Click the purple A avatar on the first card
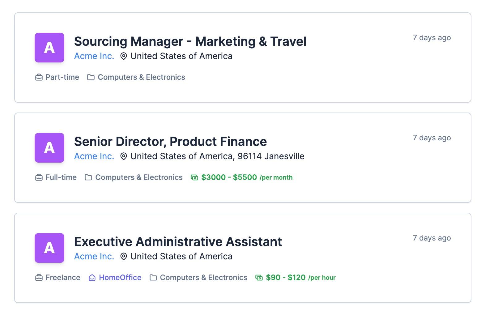Image resolution: width=481 pixels, height=311 pixels. [49, 48]
